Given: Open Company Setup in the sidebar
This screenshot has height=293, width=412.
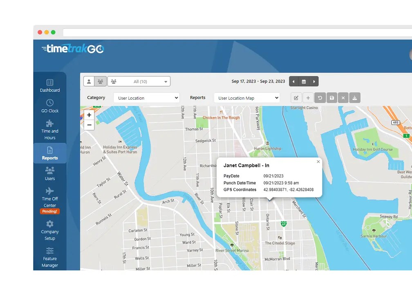Looking at the screenshot, I should 49,231.
